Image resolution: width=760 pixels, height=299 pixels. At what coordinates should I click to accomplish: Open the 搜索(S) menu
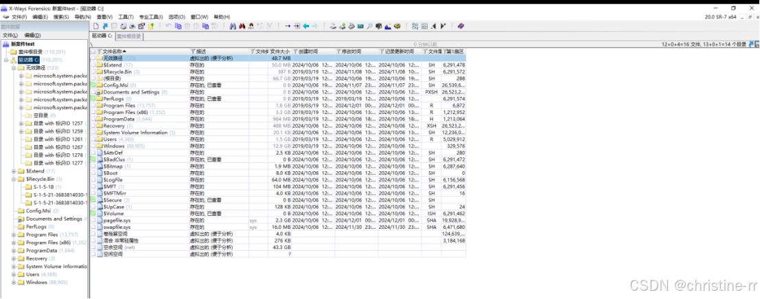pyautogui.click(x=62, y=17)
